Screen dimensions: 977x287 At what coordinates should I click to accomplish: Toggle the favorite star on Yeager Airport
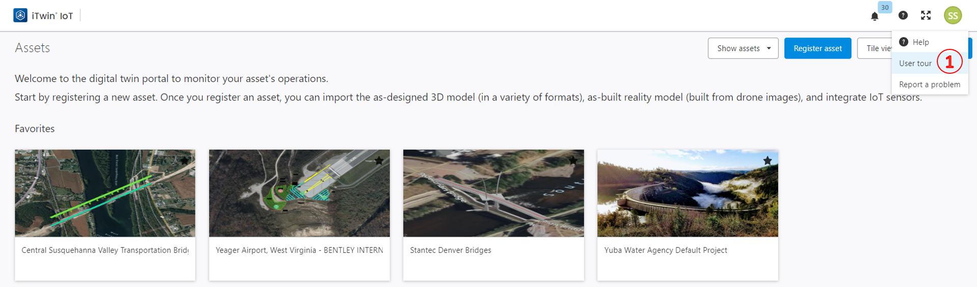click(379, 161)
